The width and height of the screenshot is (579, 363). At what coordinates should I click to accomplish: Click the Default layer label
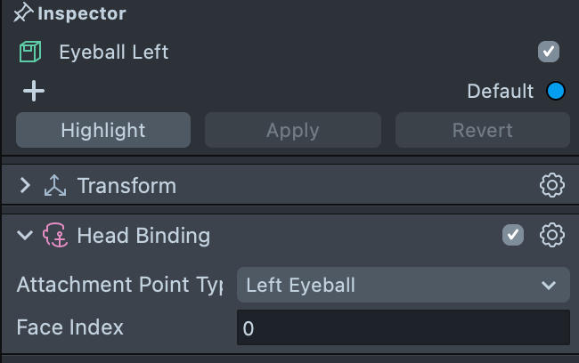click(x=500, y=91)
